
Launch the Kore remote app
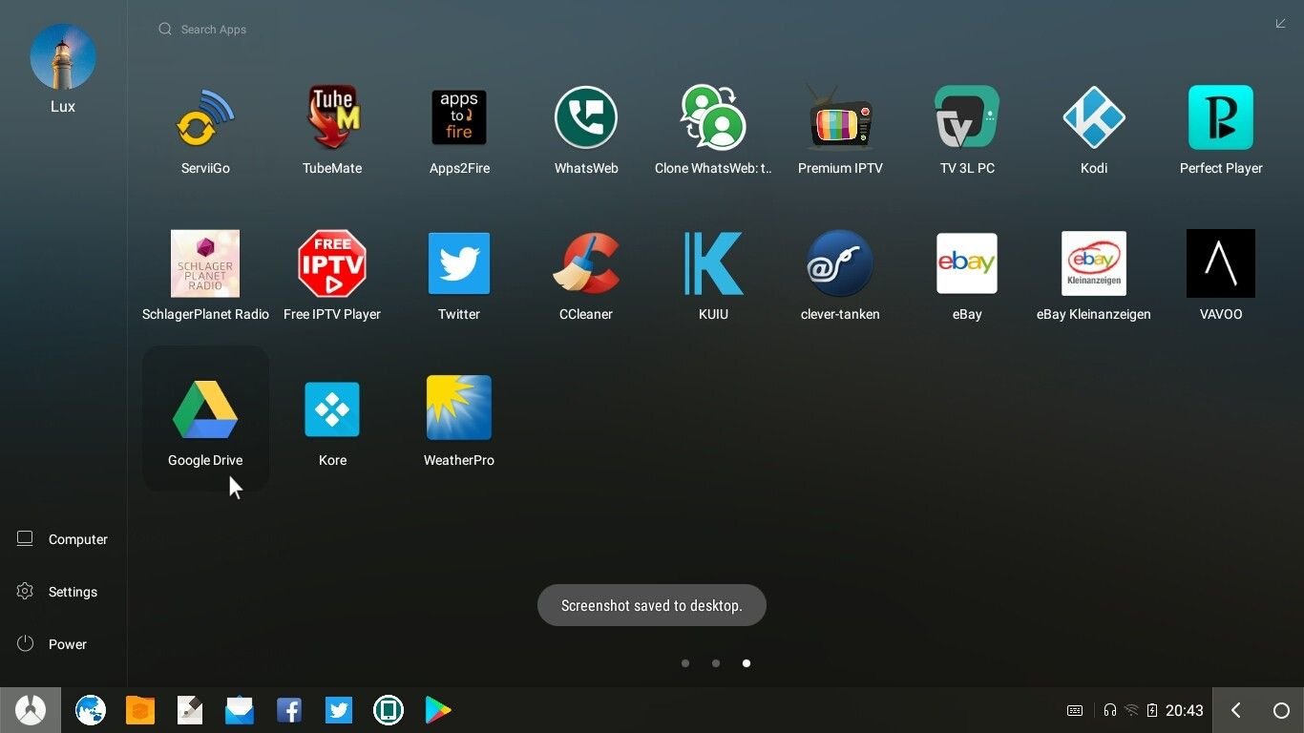(332, 409)
